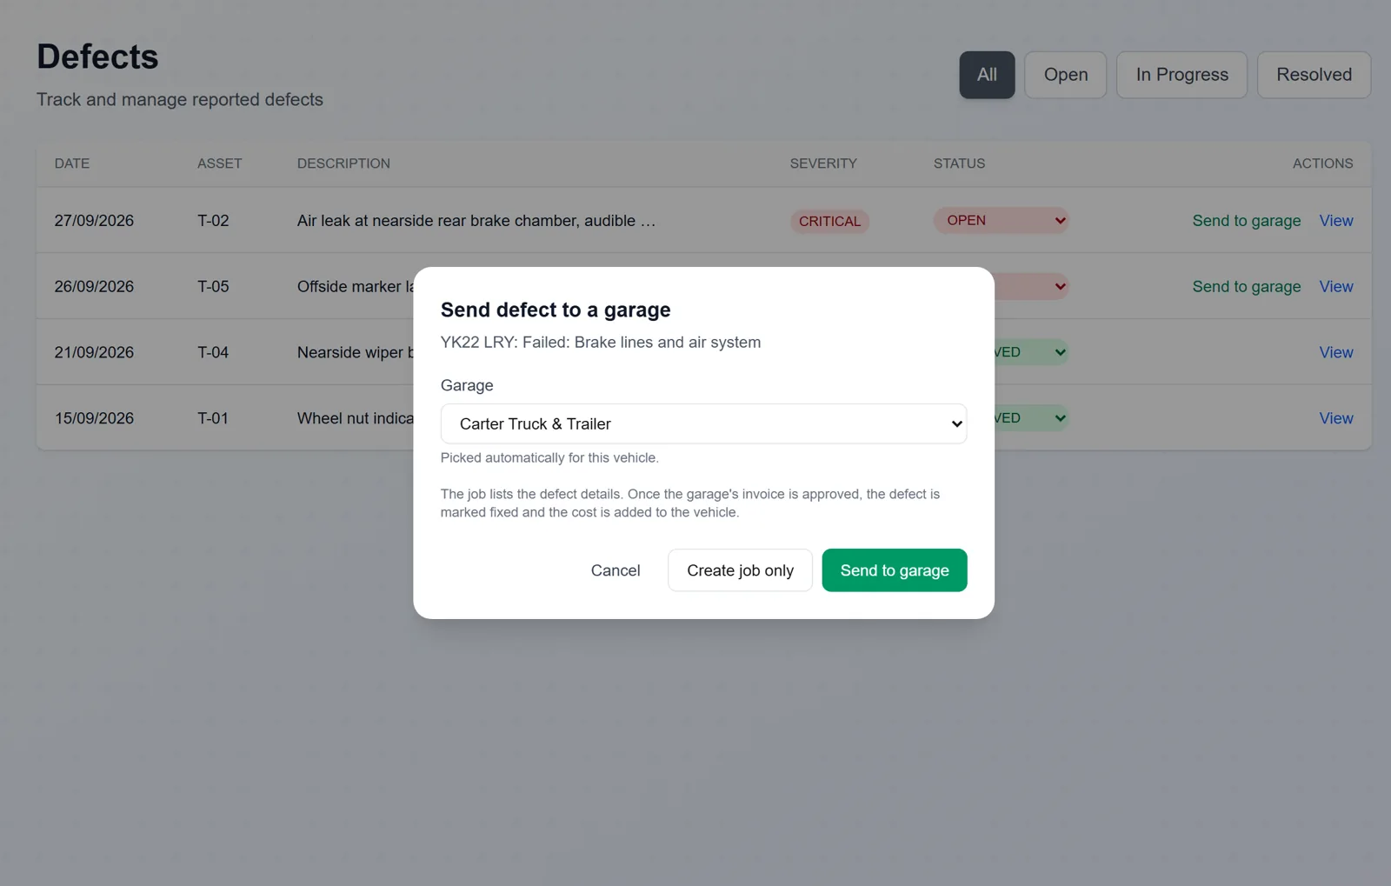Click the T-05 asset cell
The width and height of the screenshot is (1391, 886).
(x=213, y=287)
